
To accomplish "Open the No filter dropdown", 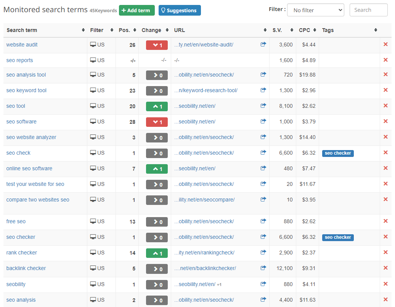I will pyautogui.click(x=316, y=10).
